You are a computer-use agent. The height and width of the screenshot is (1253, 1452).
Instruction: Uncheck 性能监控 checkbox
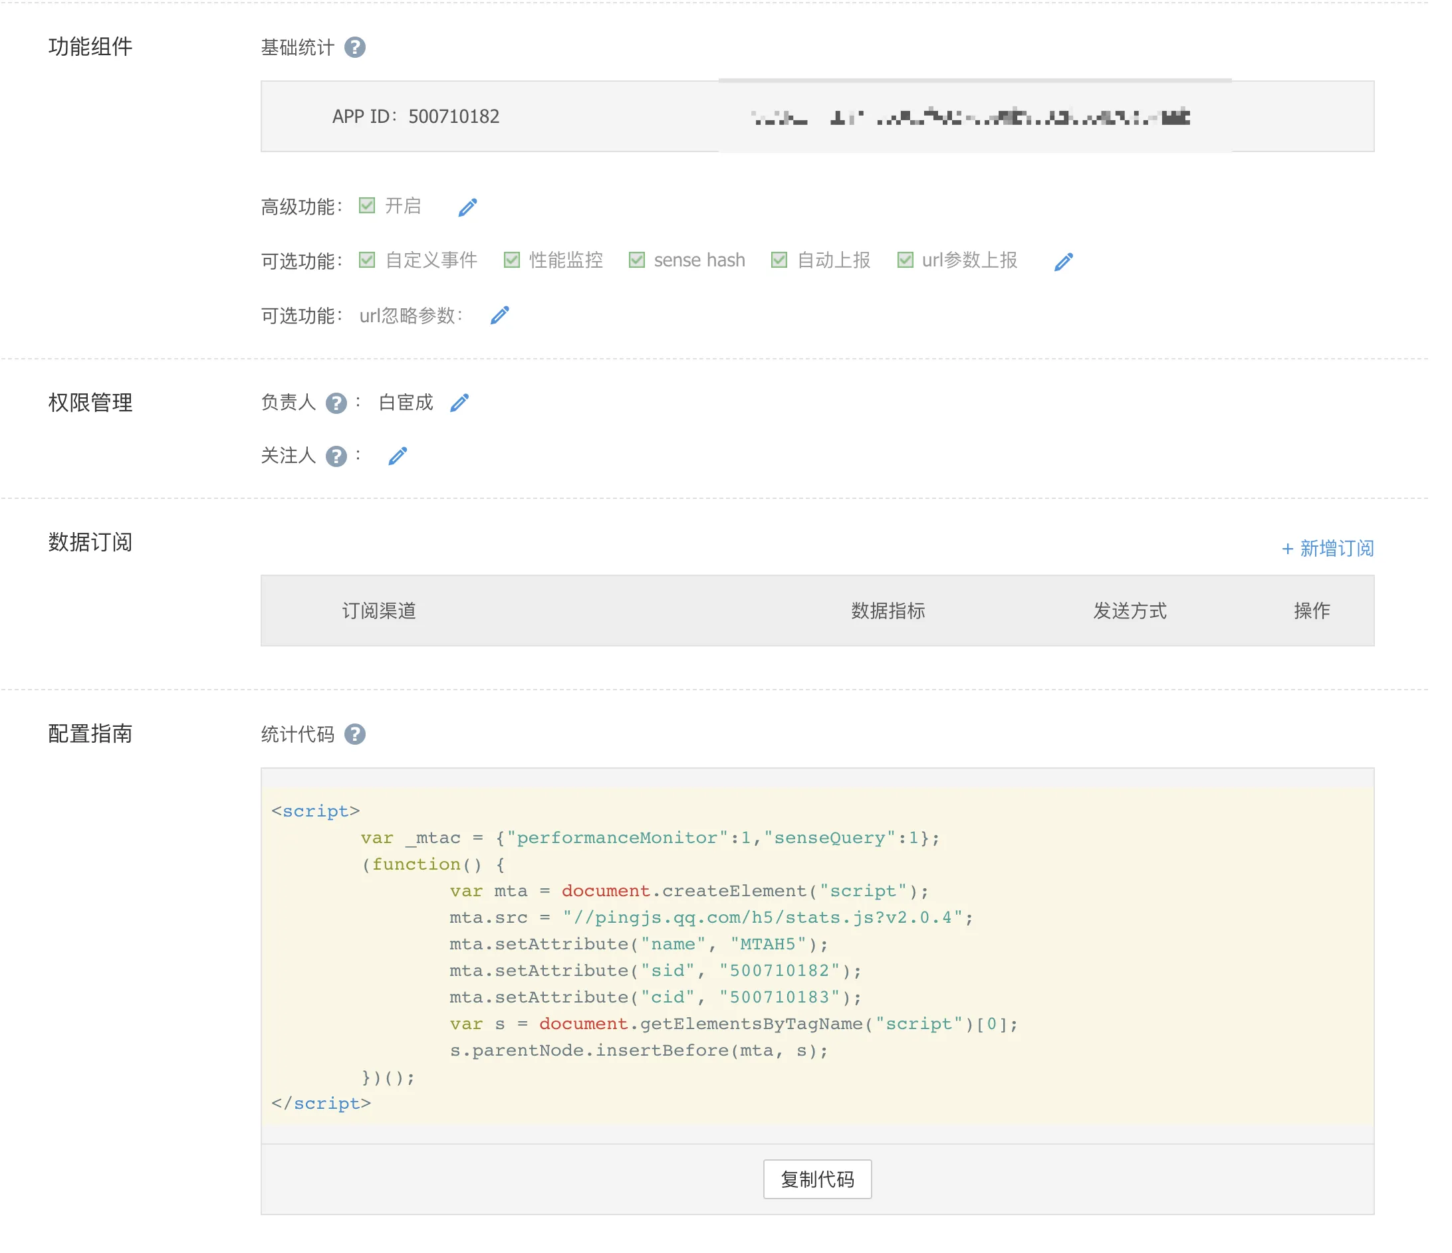coord(511,260)
